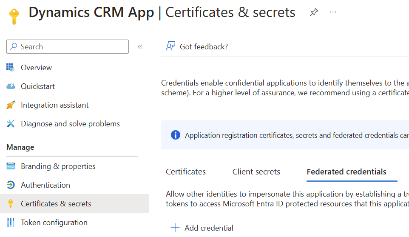409x237 pixels.
Task: Click the Integration assistant rocket icon
Action: tap(11, 105)
